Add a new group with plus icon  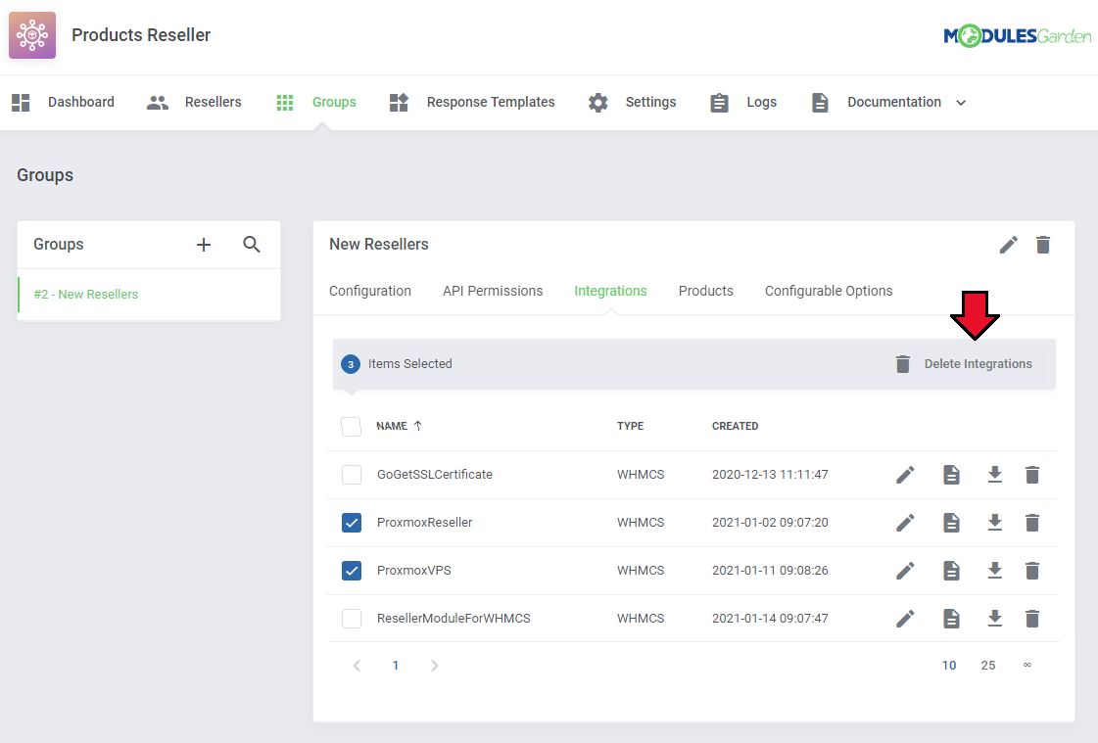tap(204, 245)
